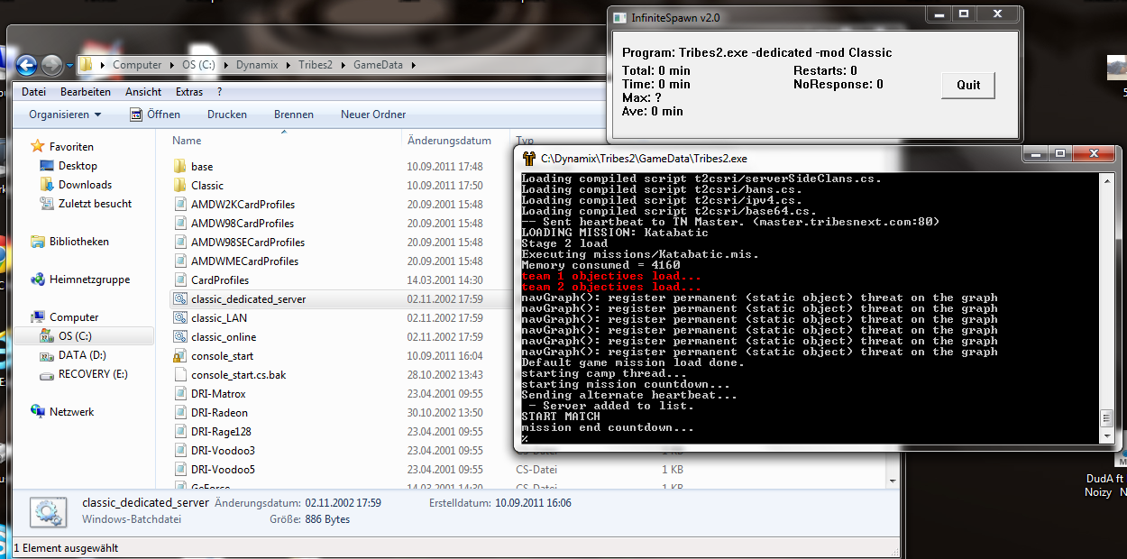Viewport: 1127px width, 559px height.
Task: Click the Neuer Ordner toolbar button
Action: (x=373, y=115)
